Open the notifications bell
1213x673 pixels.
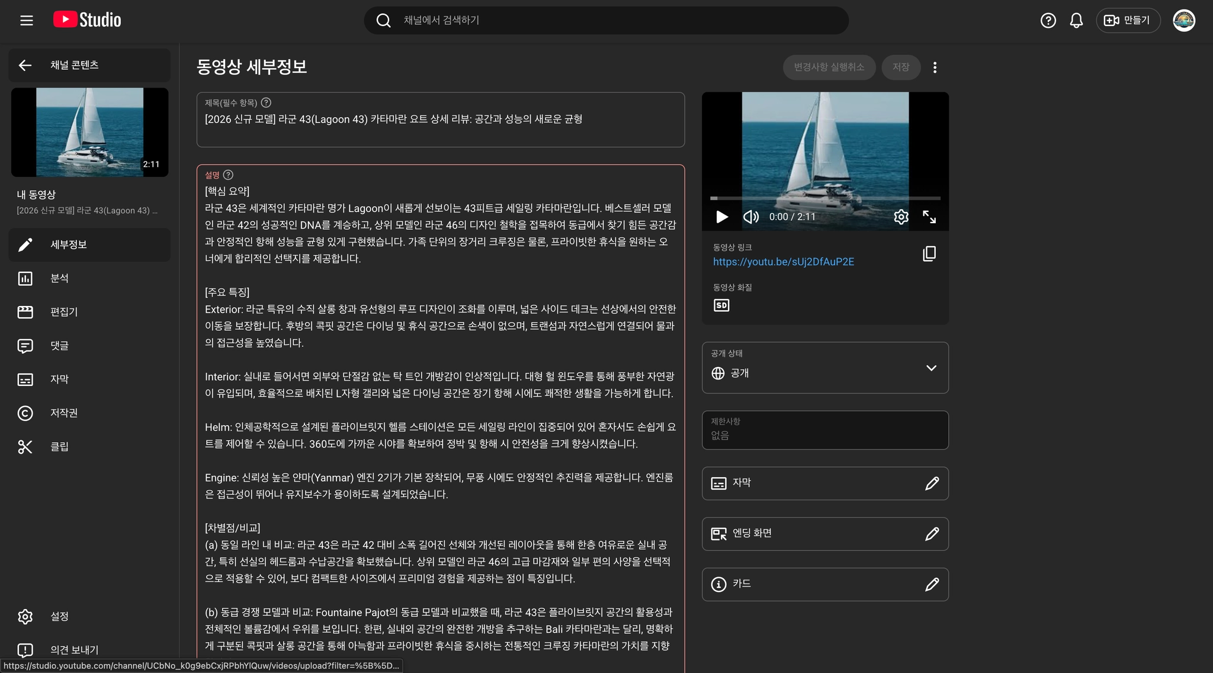[1076, 21]
